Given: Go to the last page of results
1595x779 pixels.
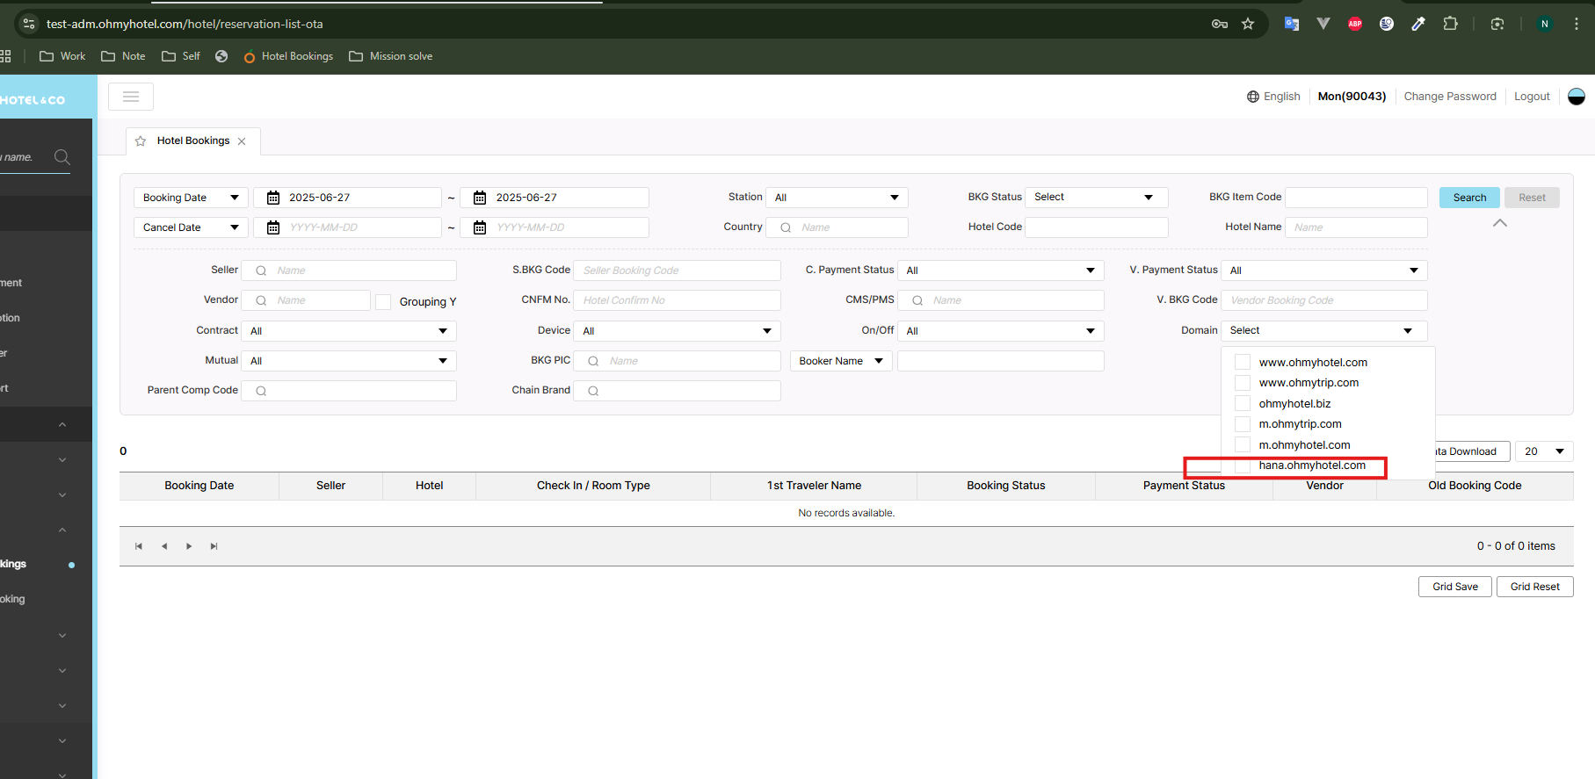Looking at the screenshot, I should coord(214,546).
